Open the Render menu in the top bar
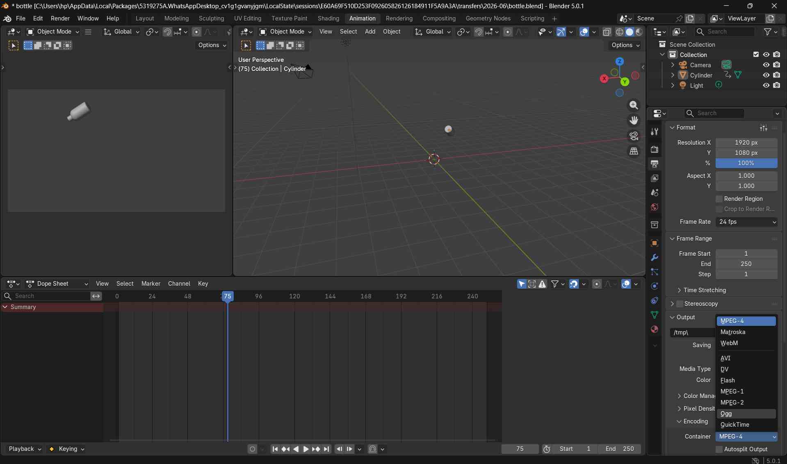 [x=60, y=18]
